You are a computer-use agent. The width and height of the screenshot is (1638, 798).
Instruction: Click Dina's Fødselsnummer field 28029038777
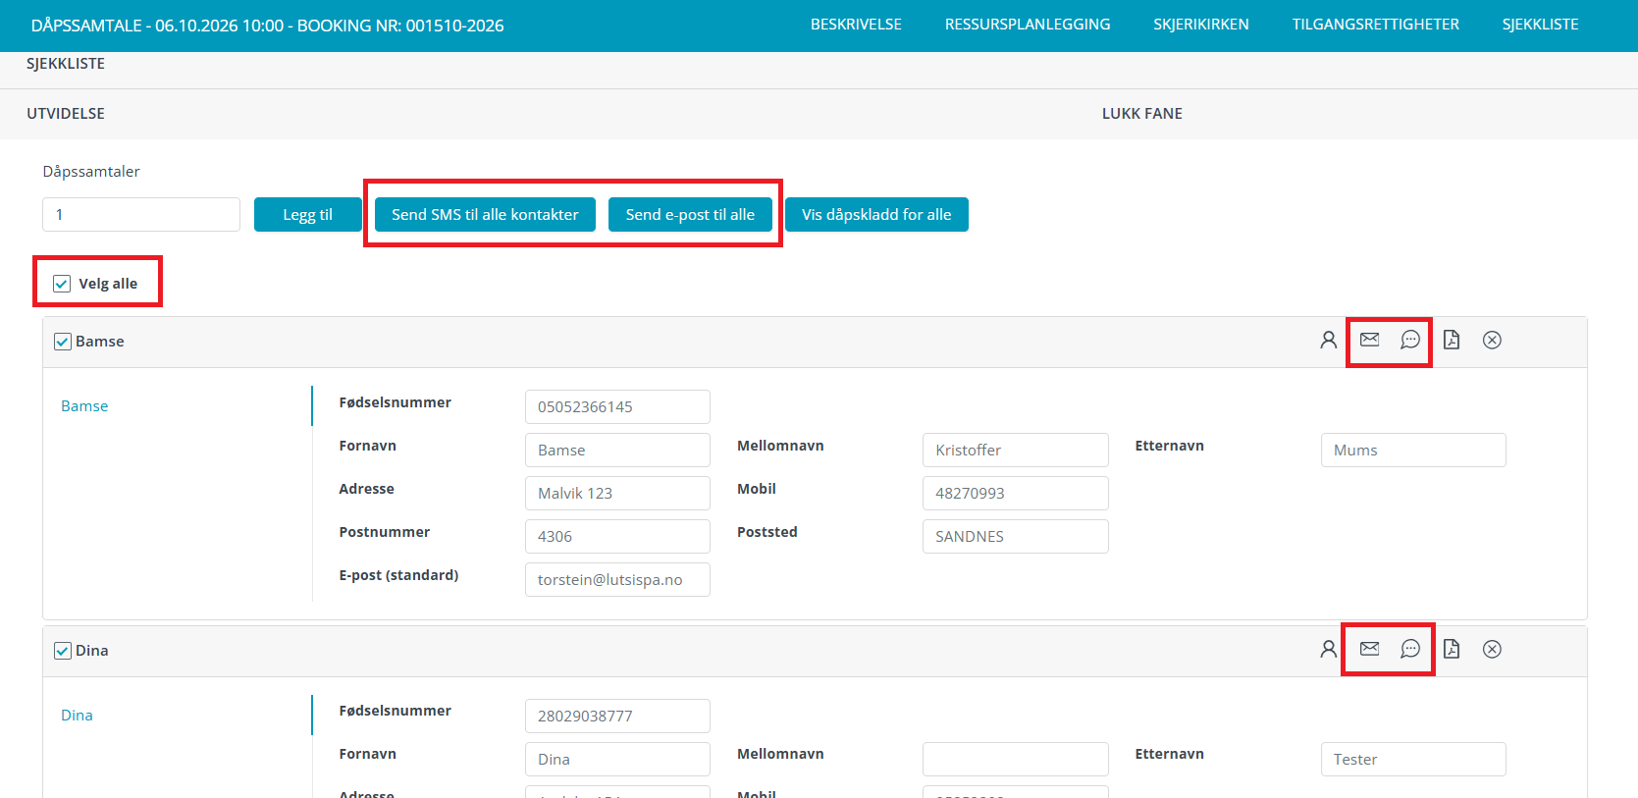(x=617, y=716)
